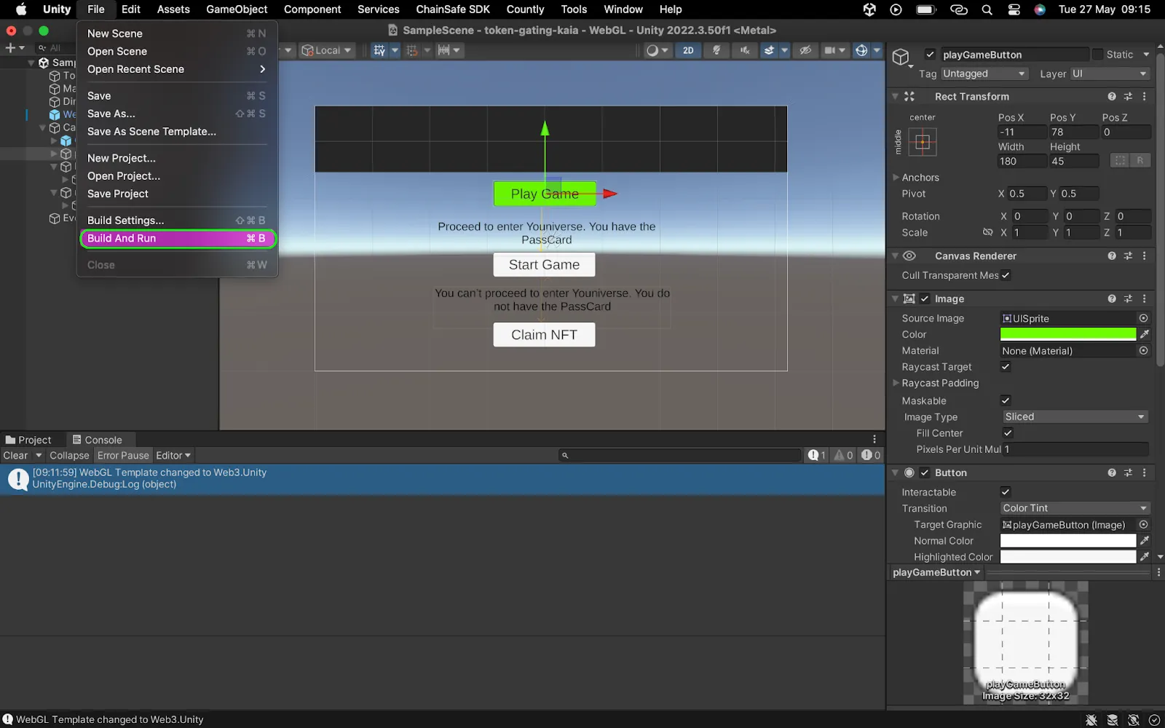Click the constrained proportions scale link icon
This screenshot has width=1165, height=728.
click(987, 232)
